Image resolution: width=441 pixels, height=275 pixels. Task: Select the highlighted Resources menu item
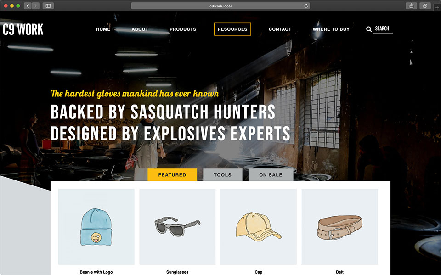point(232,29)
